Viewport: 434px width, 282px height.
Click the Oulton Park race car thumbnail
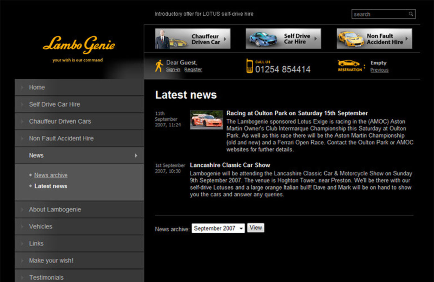click(206, 120)
